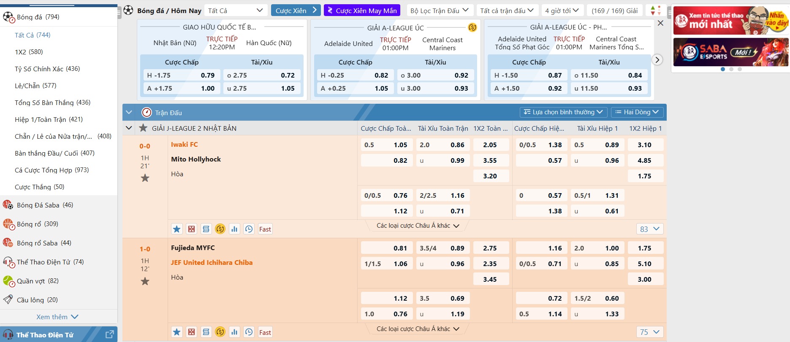790x342 pixels.
Task: Click cash-out coin icon for Iwaki FC match
Action: (x=220, y=229)
